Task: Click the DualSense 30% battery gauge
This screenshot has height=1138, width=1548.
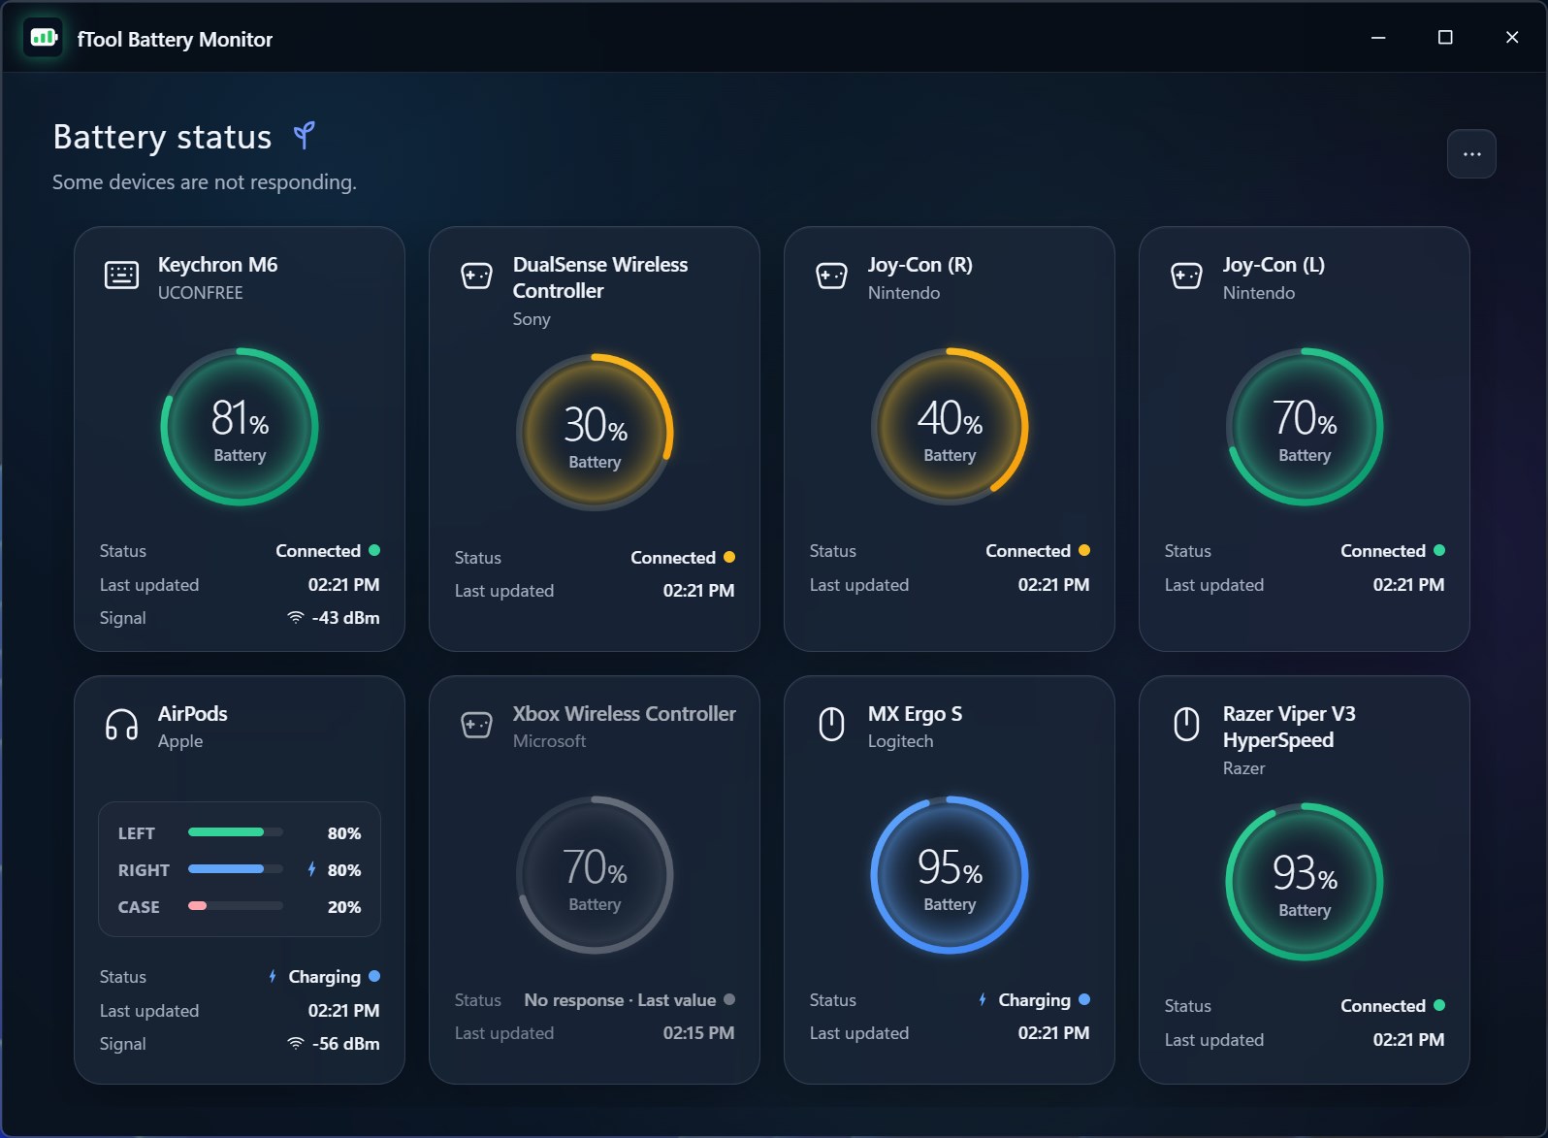Action: point(595,433)
